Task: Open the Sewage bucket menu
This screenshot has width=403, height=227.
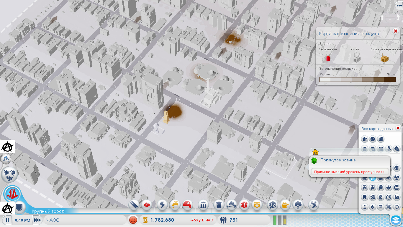Action: (187, 205)
